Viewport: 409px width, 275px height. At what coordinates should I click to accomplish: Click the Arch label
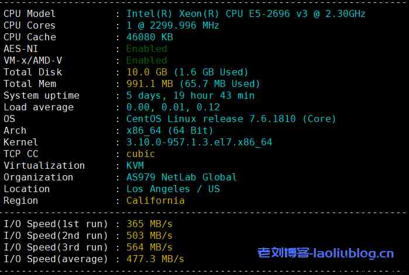point(15,131)
